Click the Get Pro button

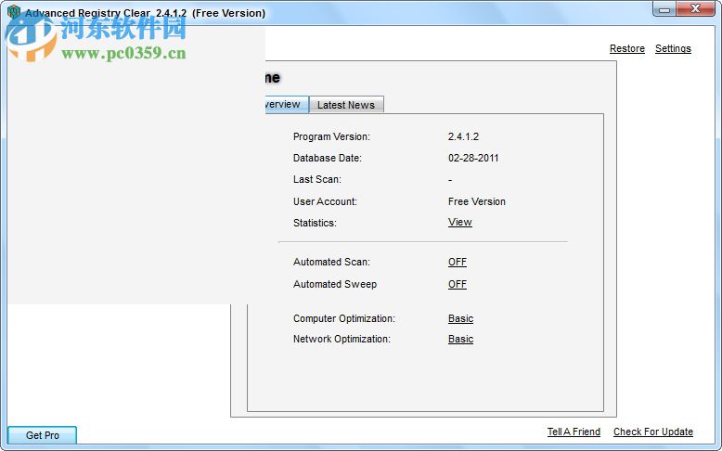[x=42, y=435]
